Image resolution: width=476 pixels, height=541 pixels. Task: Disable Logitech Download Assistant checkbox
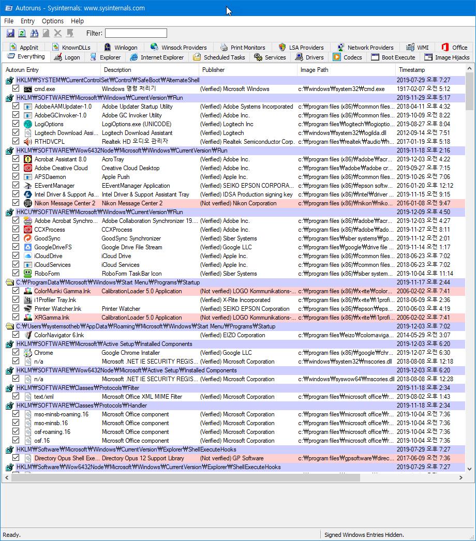[x=16, y=133]
